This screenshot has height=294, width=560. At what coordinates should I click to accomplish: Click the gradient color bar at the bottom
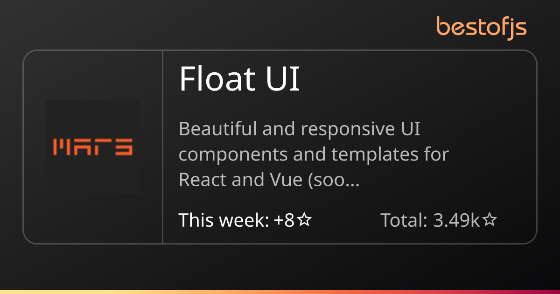pyautogui.click(x=280, y=292)
